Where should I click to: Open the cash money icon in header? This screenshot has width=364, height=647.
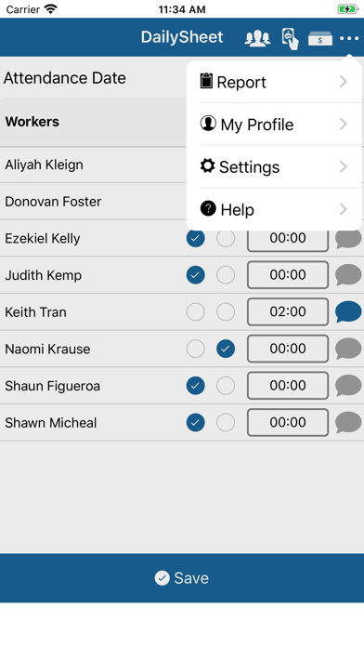coord(319,39)
